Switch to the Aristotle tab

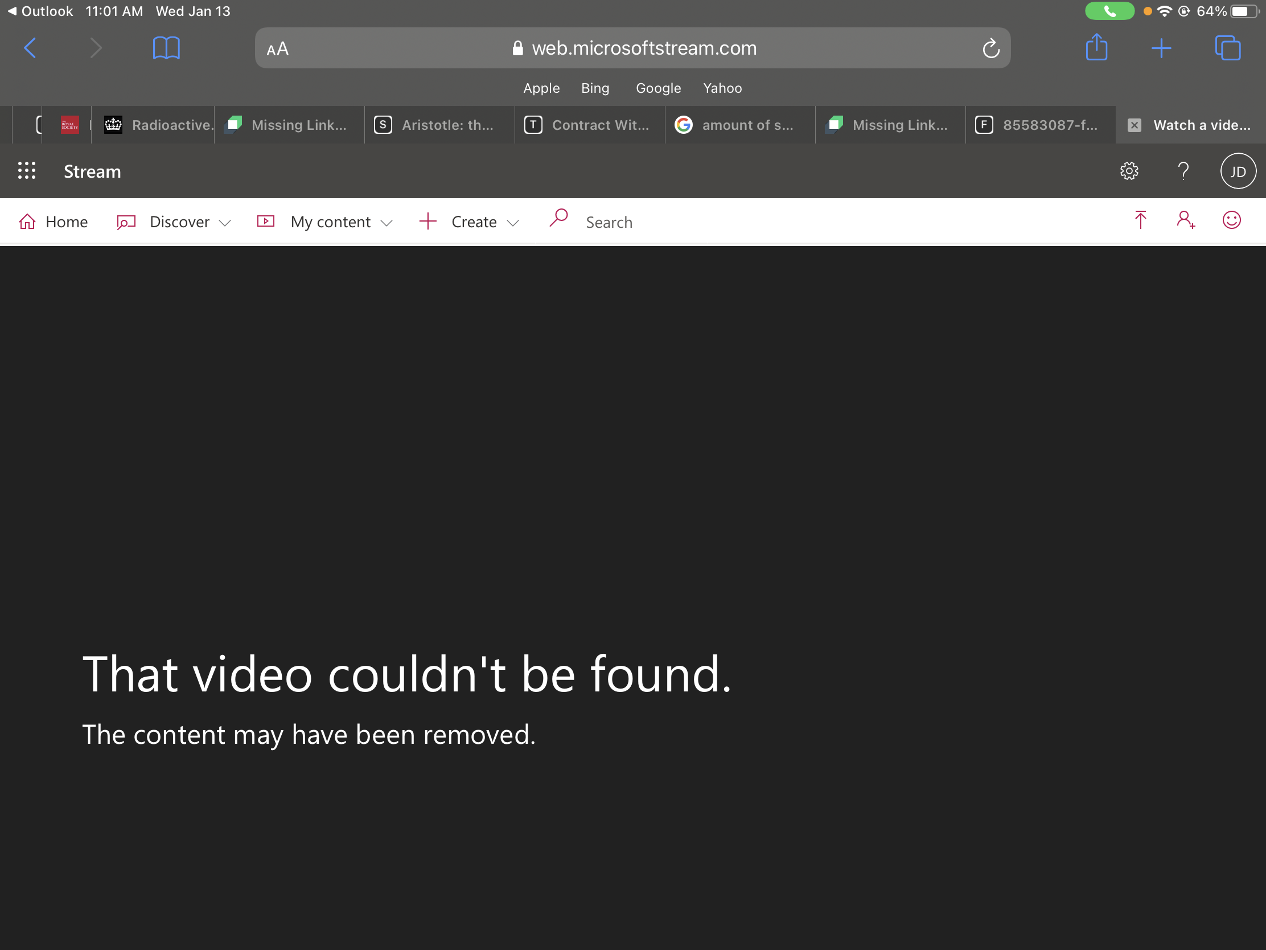click(x=439, y=125)
